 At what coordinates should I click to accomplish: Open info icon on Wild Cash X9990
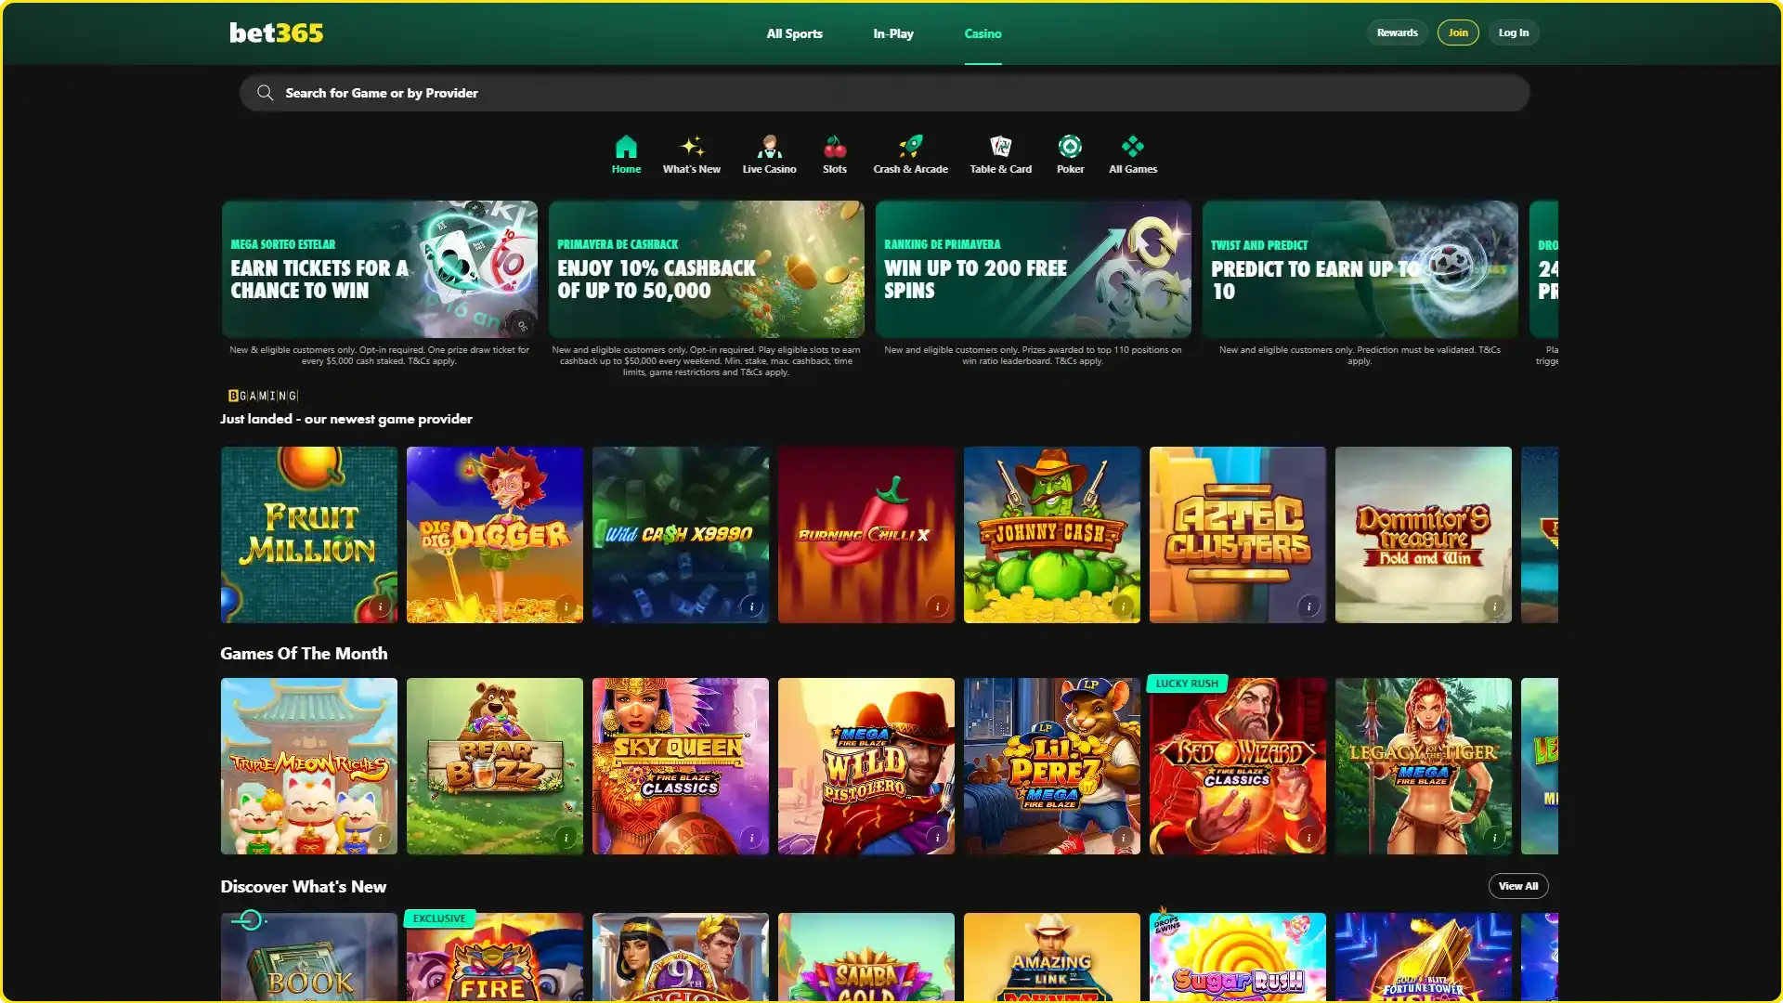(751, 606)
